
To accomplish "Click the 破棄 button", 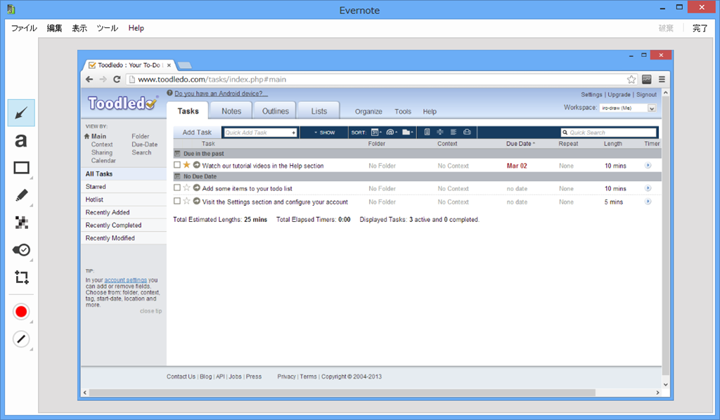I will [666, 28].
